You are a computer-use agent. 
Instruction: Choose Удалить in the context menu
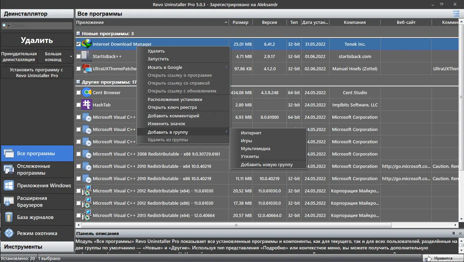(183, 51)
